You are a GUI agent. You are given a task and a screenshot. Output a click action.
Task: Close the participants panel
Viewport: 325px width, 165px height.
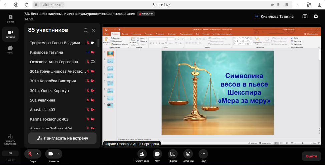pyautogui.click(x=94, y=31)
